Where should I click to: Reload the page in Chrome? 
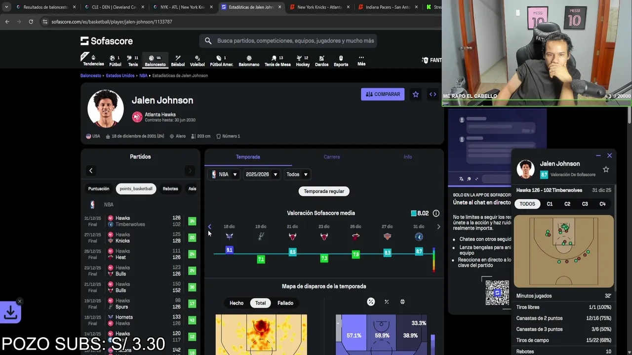coord(31,22)
